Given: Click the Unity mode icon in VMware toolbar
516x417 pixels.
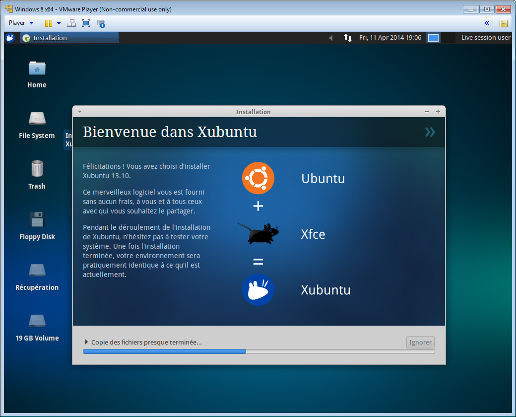Looking at the screenshot, I should (101, 23).
